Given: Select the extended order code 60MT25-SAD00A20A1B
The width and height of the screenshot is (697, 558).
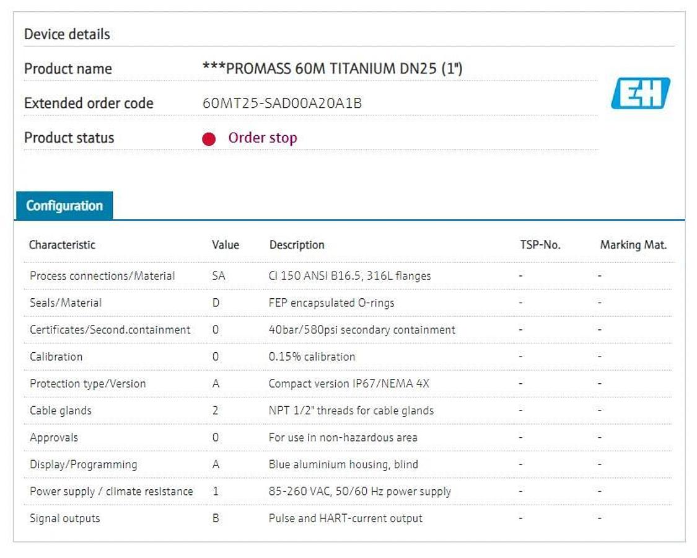Looking at the screenshot, I should (282, 104).
